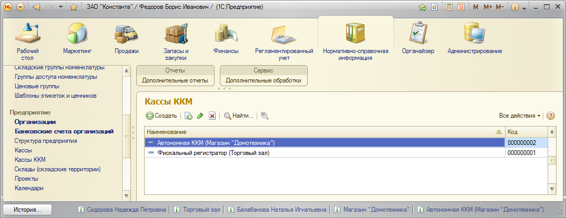The image size is (566, 218).
Task: Open the Рабочий стол section
Action: [27, 41]
